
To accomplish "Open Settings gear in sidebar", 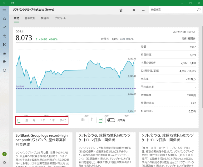I will [4, 162].
